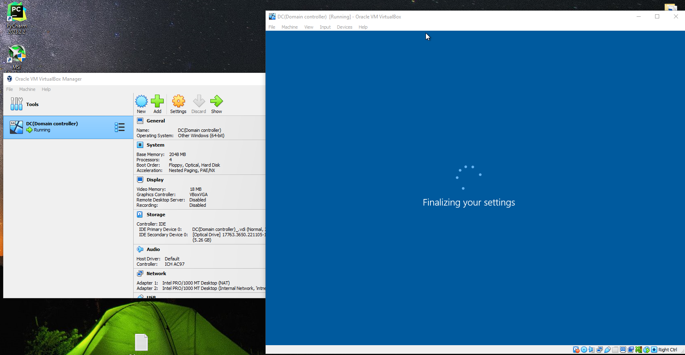Open the File menu in the VM window
685x355 pixels.
tap(272, 27)
